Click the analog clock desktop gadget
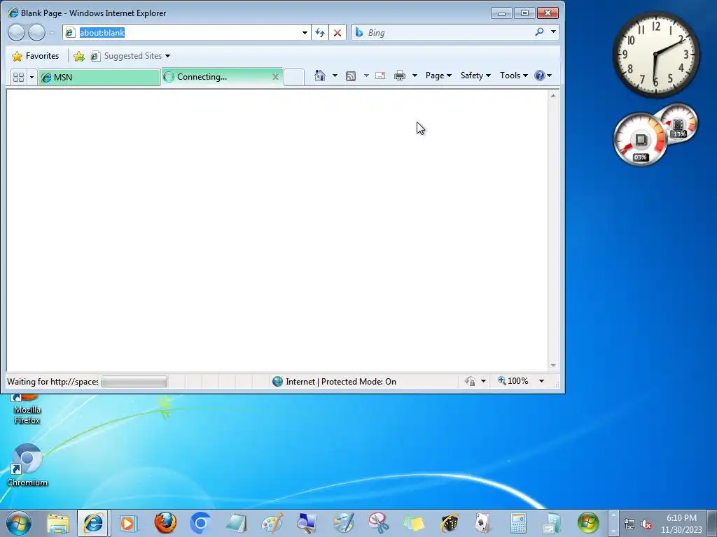The image size is (717, 537). (655, 55)
